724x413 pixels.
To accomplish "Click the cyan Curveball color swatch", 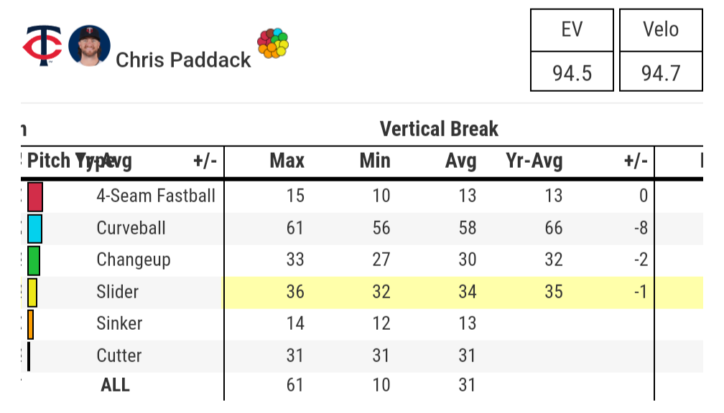I will click(x=34, y=229).
